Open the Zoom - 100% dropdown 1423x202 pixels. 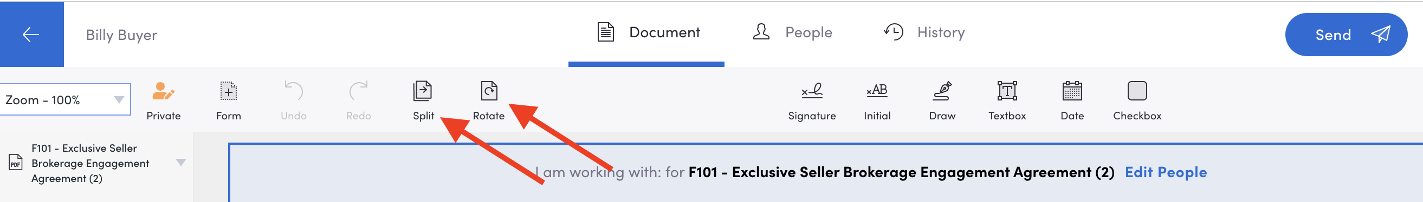64,99
